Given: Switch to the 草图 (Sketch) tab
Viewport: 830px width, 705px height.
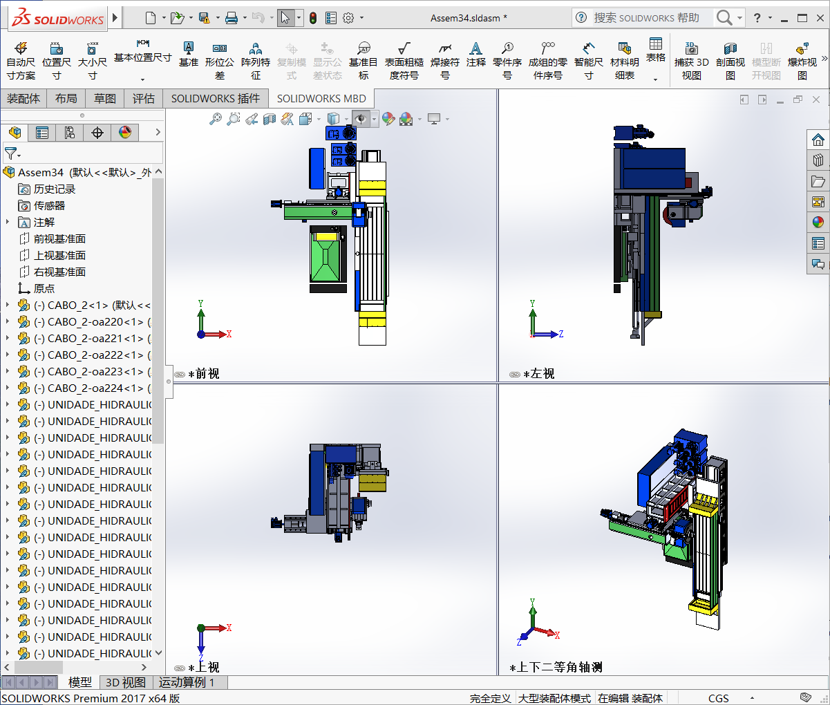Looking at the screenshot, I should tap(105, 98).
